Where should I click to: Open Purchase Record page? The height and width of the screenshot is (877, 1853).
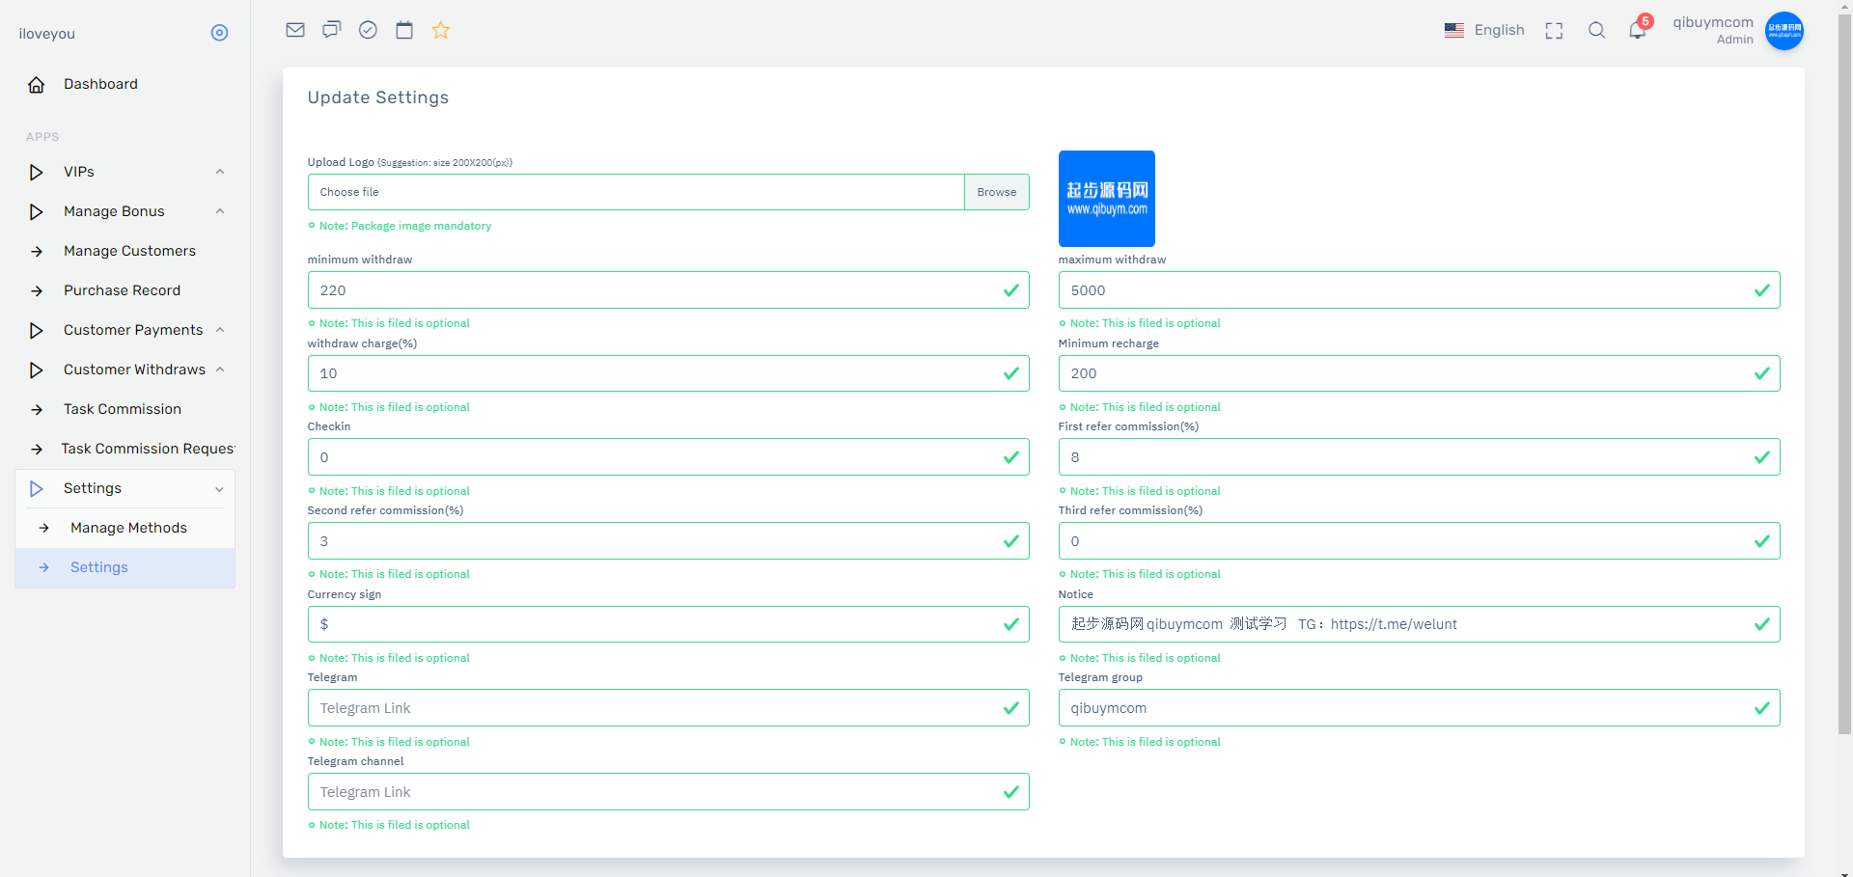click(122, 290)
